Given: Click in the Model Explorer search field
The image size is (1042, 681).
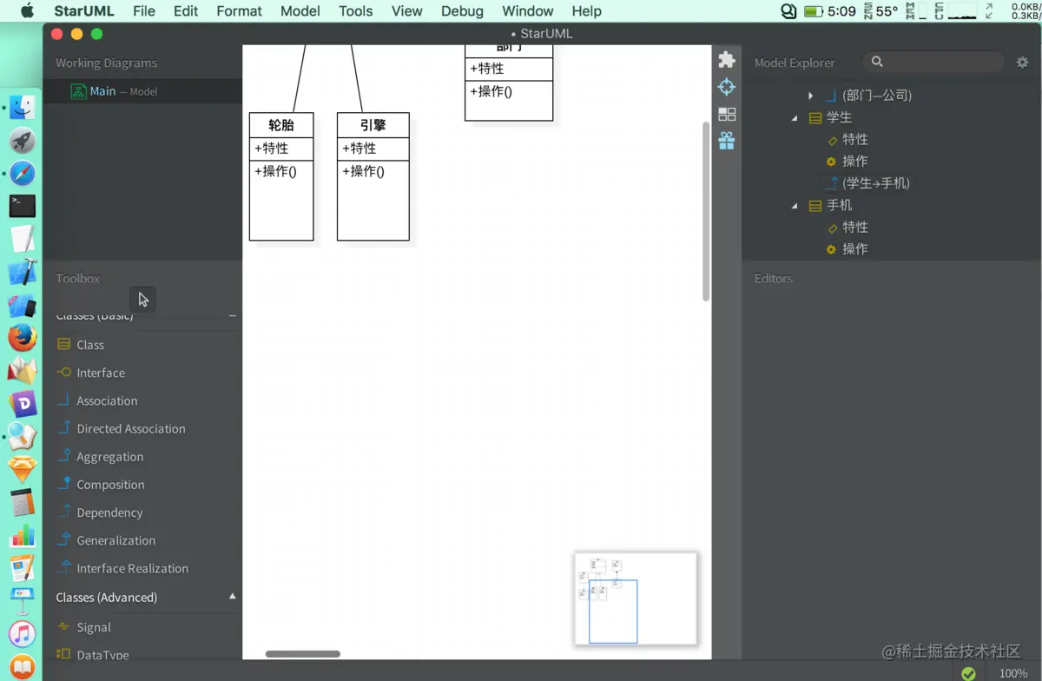Looking at the screenshot, I should click(x=933, y=62).
